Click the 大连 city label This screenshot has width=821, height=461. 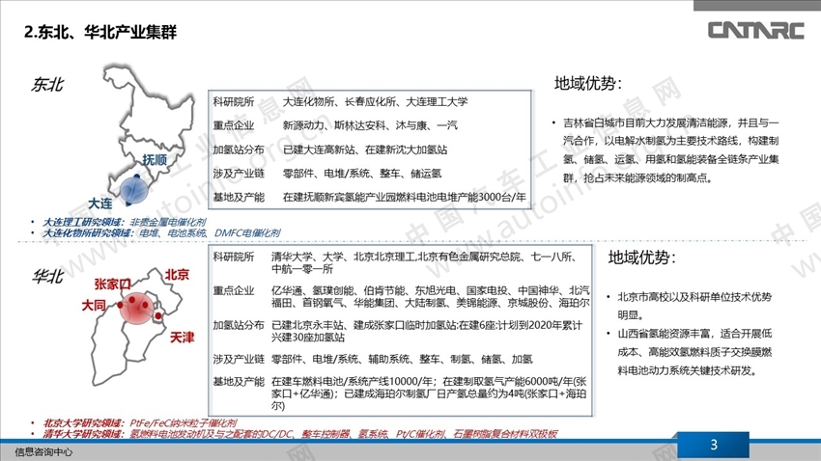[100, 203]
